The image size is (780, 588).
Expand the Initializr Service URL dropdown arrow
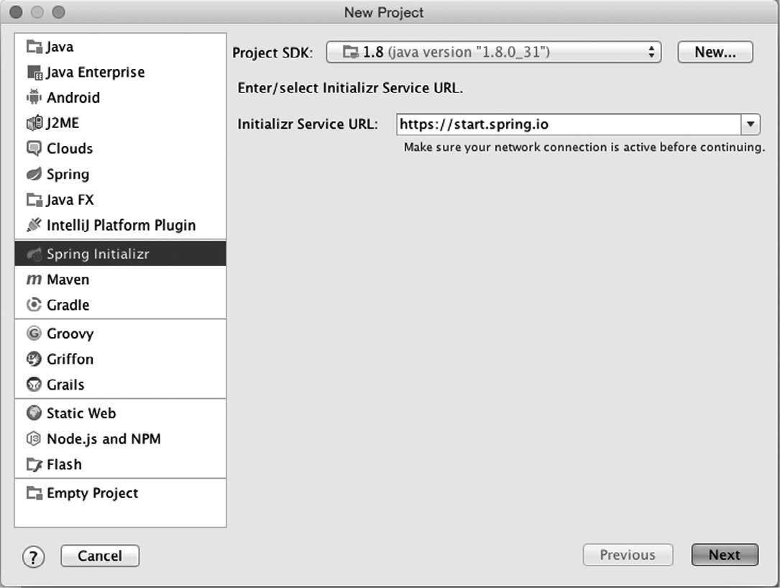click(751, 124)
